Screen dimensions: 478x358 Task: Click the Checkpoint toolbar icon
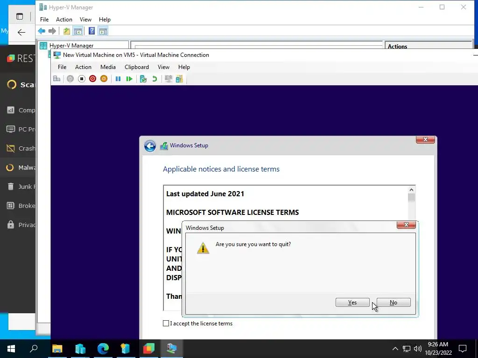click(143, 79)
